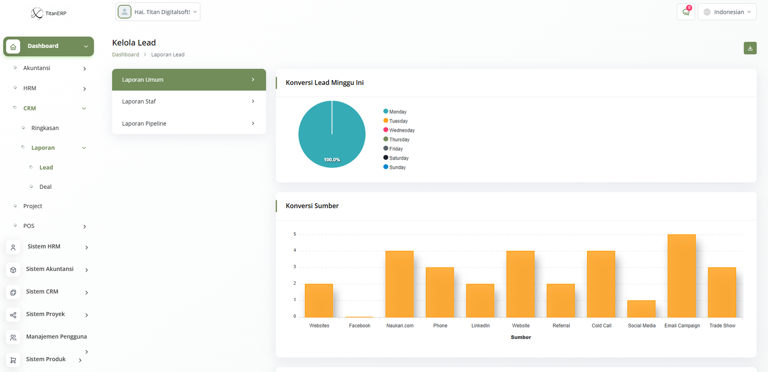Open the chat messages notification icon
The image size is (768, 372).
(x=685, y=12)
